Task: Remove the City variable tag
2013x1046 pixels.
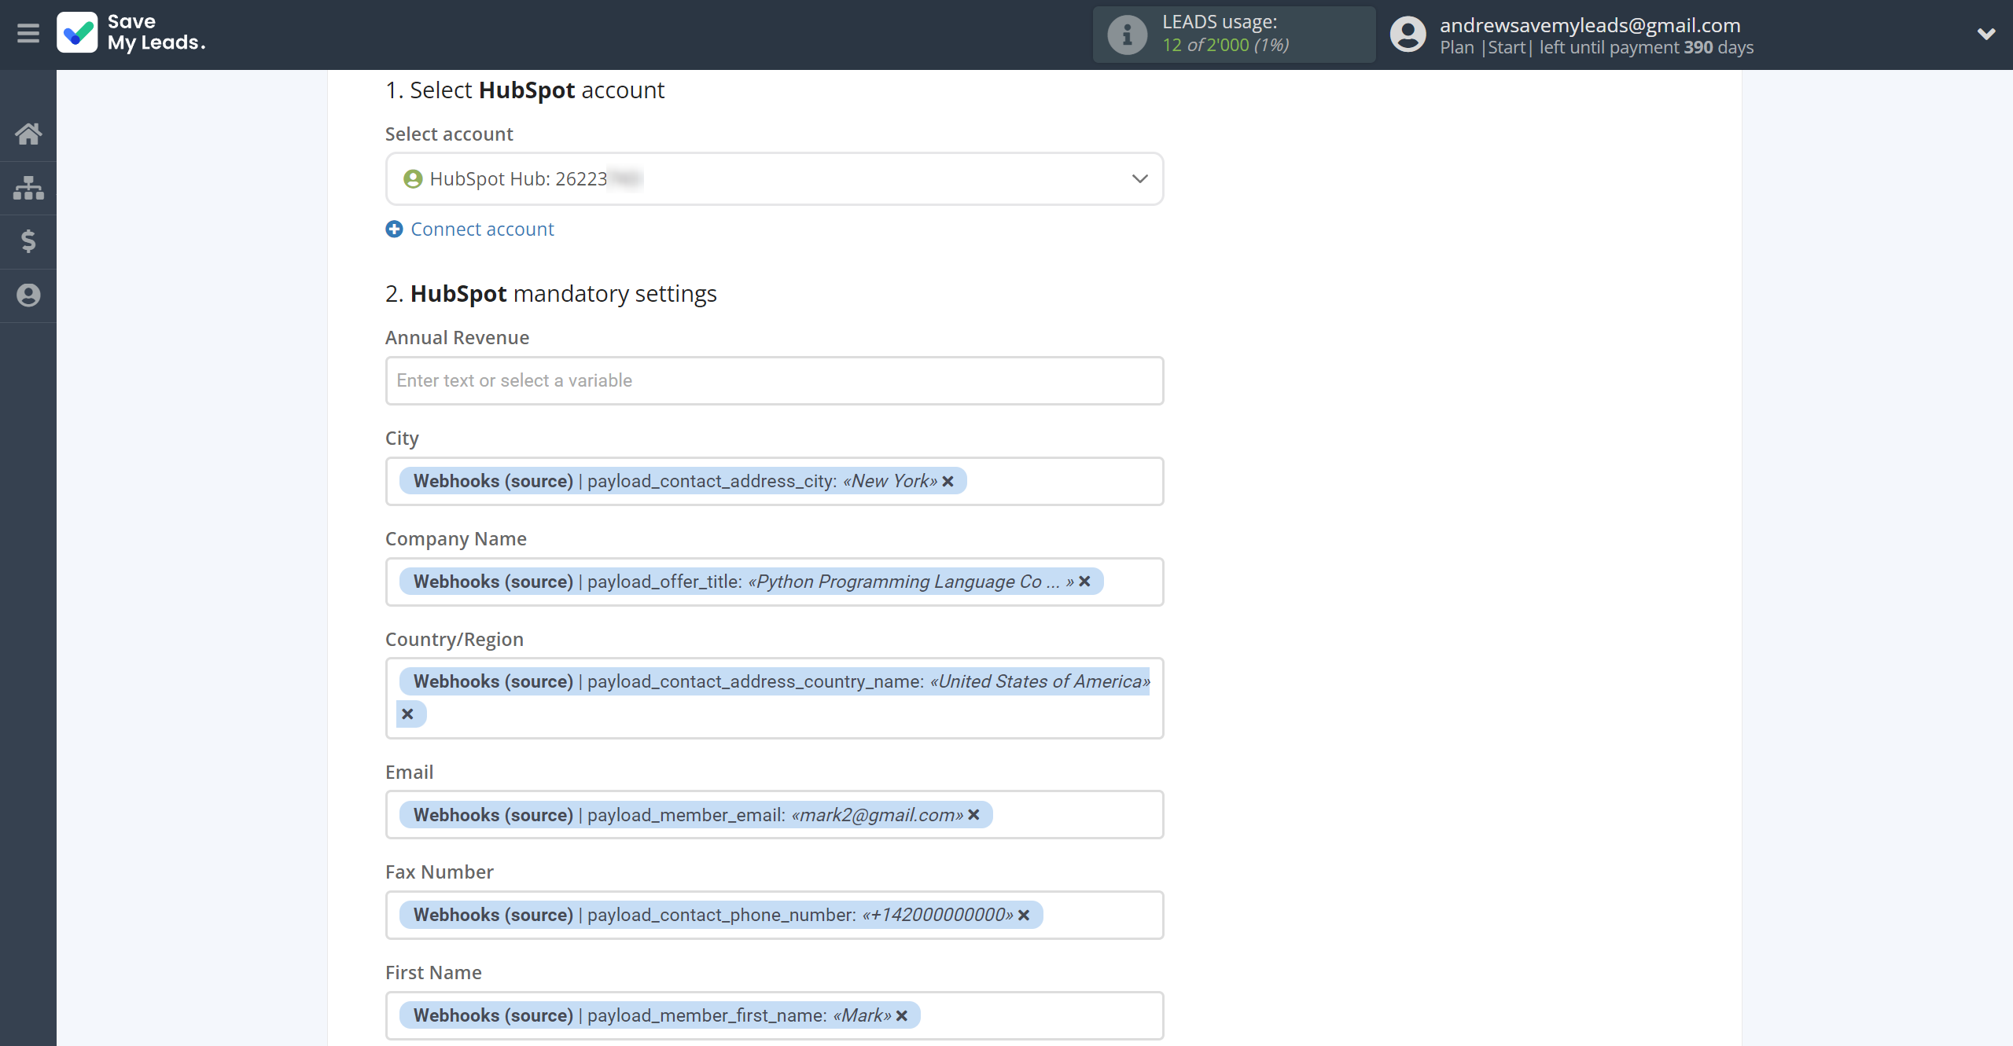Action: click(x=948, y=482)
